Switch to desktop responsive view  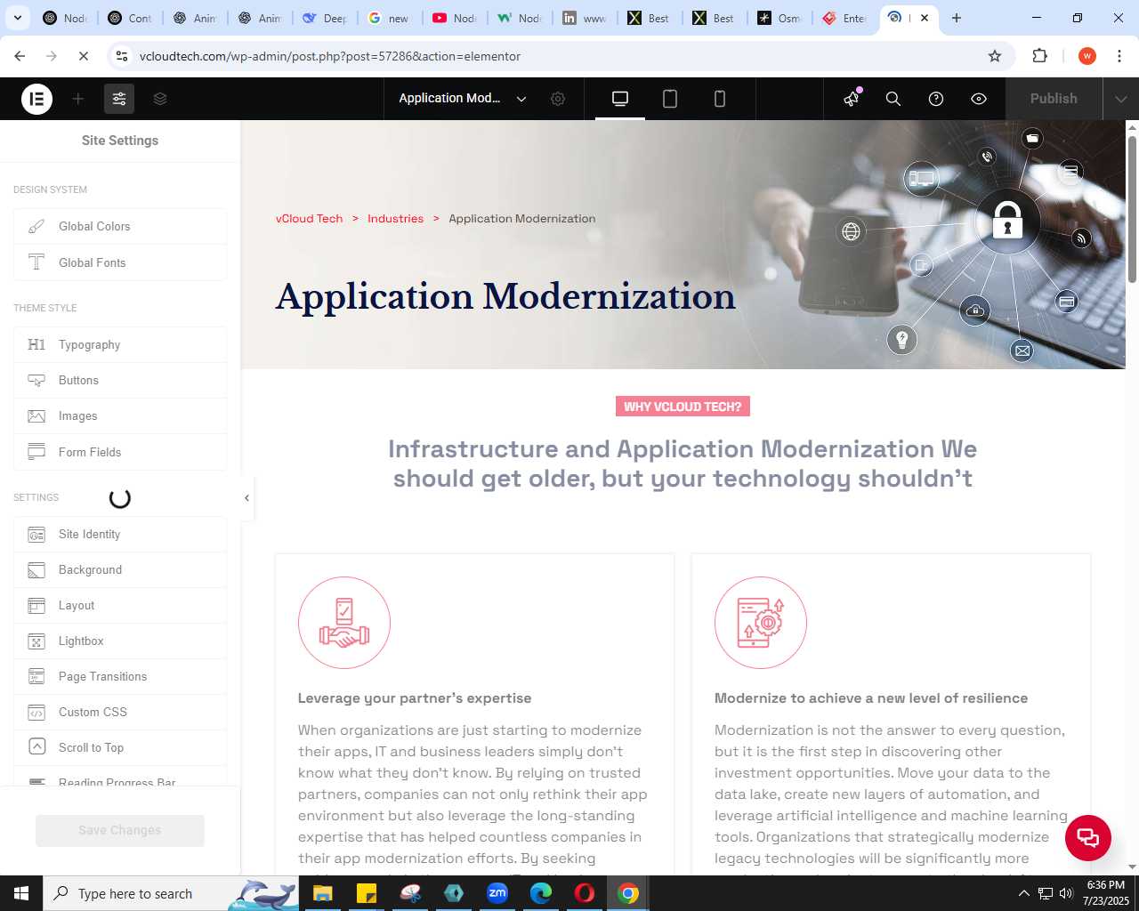pyautogui.click(x=620, y=99)
